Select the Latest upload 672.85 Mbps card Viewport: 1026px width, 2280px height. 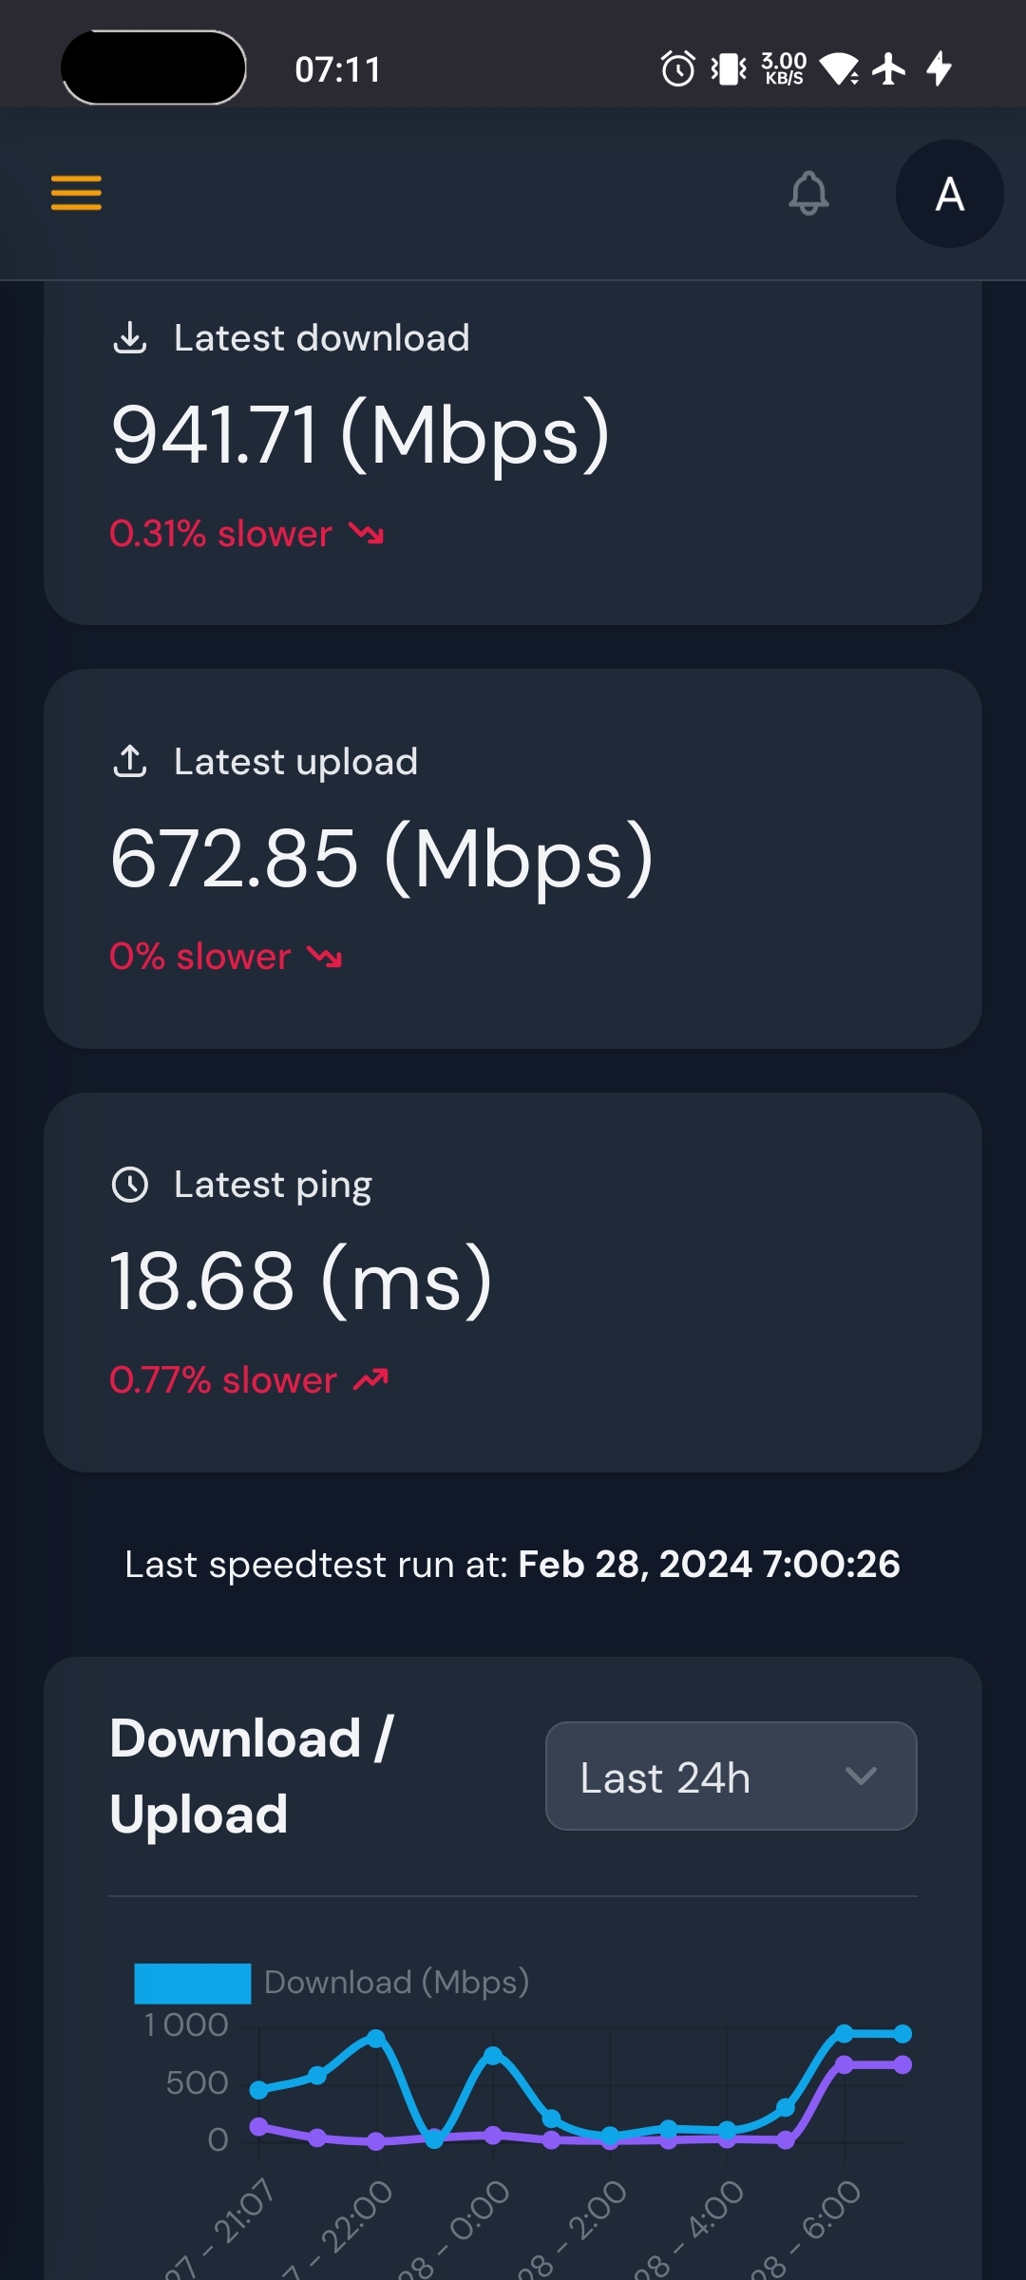point(513,859)
